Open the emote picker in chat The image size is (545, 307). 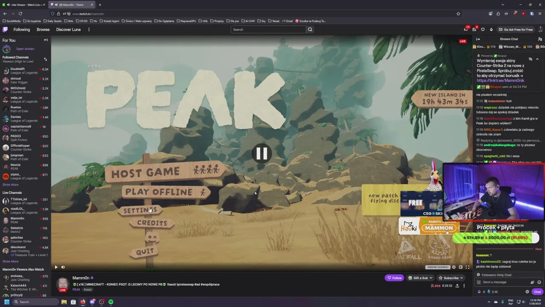click(539, 282)
